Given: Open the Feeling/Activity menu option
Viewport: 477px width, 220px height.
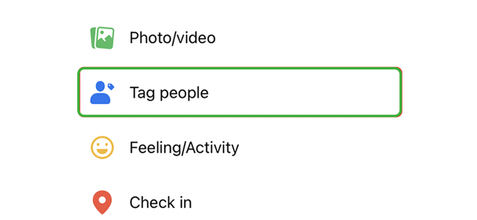Looking at the screenshot, I should tap(184, 148).
